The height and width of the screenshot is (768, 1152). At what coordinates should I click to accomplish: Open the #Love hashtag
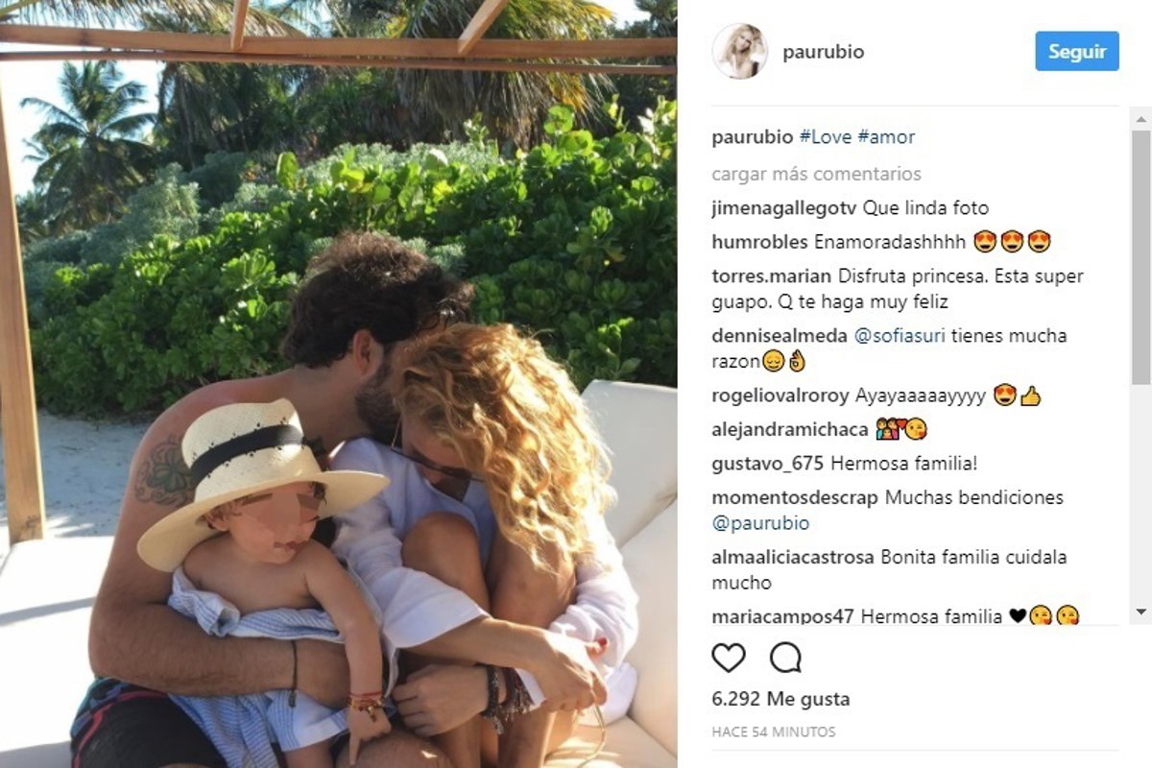825,137
